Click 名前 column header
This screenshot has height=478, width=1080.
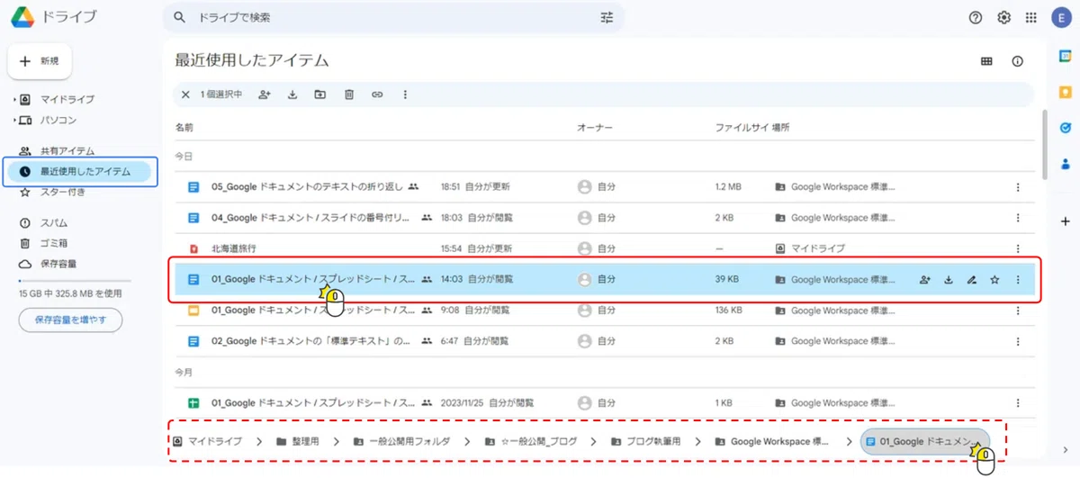184,129
